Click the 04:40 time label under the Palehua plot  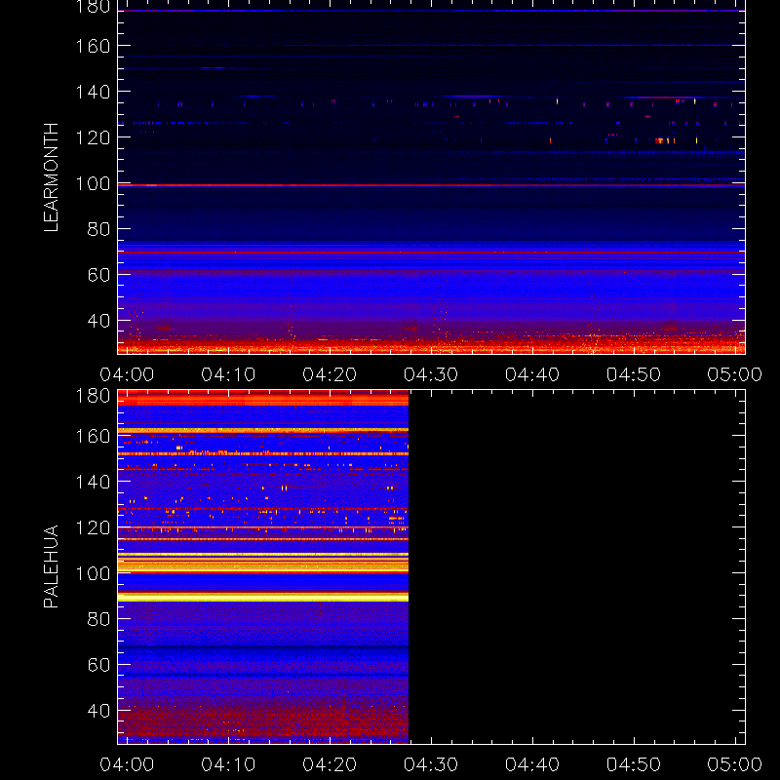coord(532,764)
